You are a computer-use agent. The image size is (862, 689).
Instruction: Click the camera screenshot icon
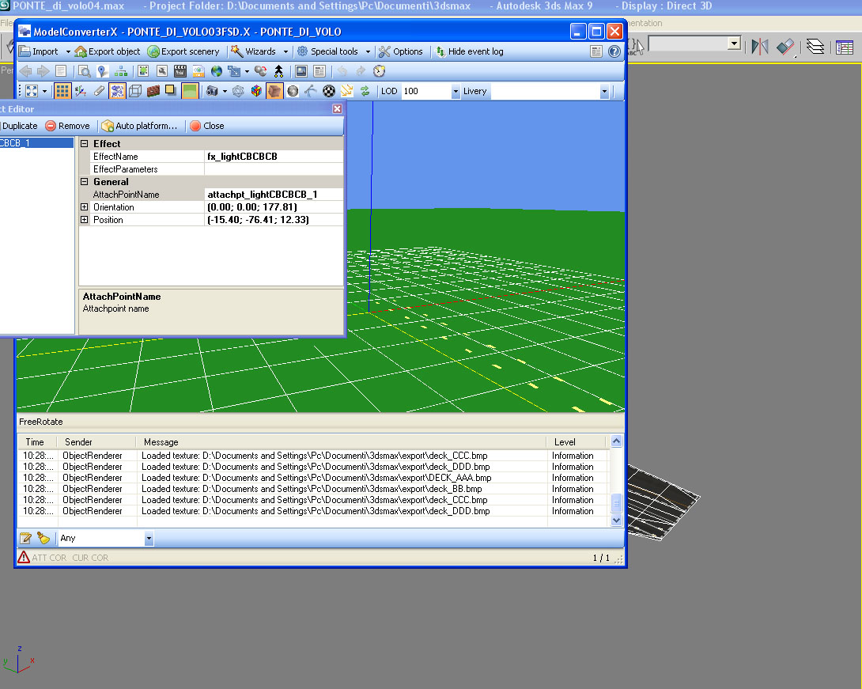click(212, 91)
